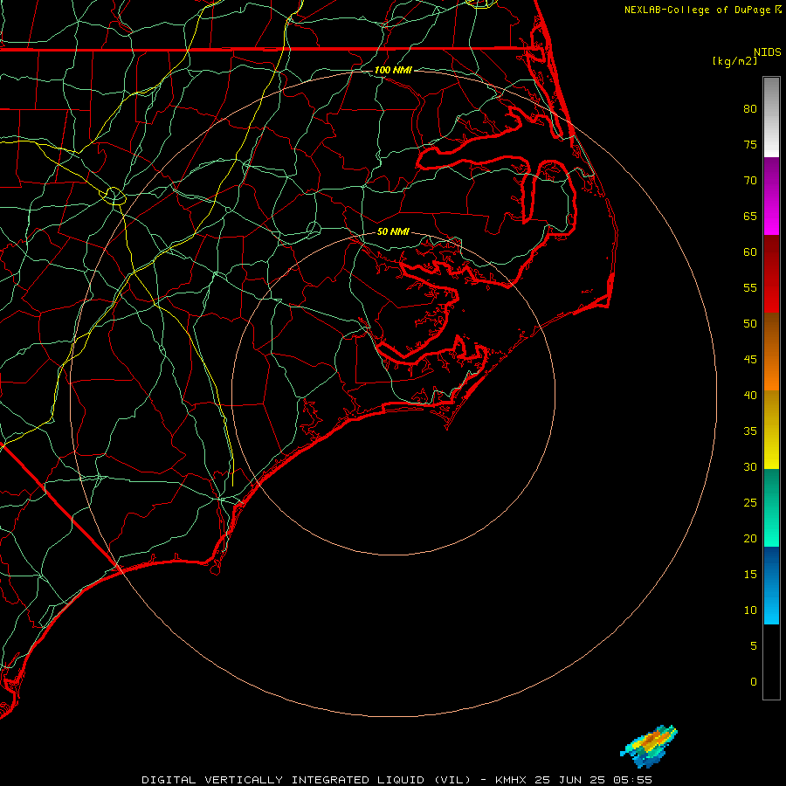
Task: Click the NIDS label near the legend
Action: coord(768,52)
